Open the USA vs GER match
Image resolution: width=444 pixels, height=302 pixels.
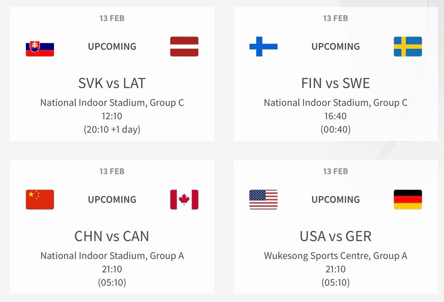pos(336,236)
